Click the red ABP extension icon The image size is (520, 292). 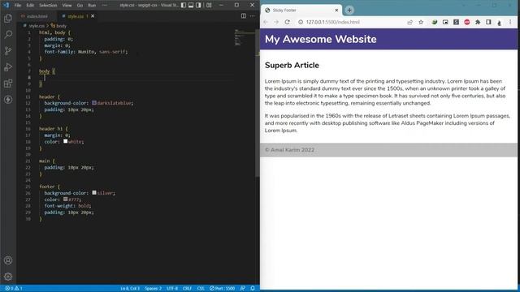click(467, 22)
